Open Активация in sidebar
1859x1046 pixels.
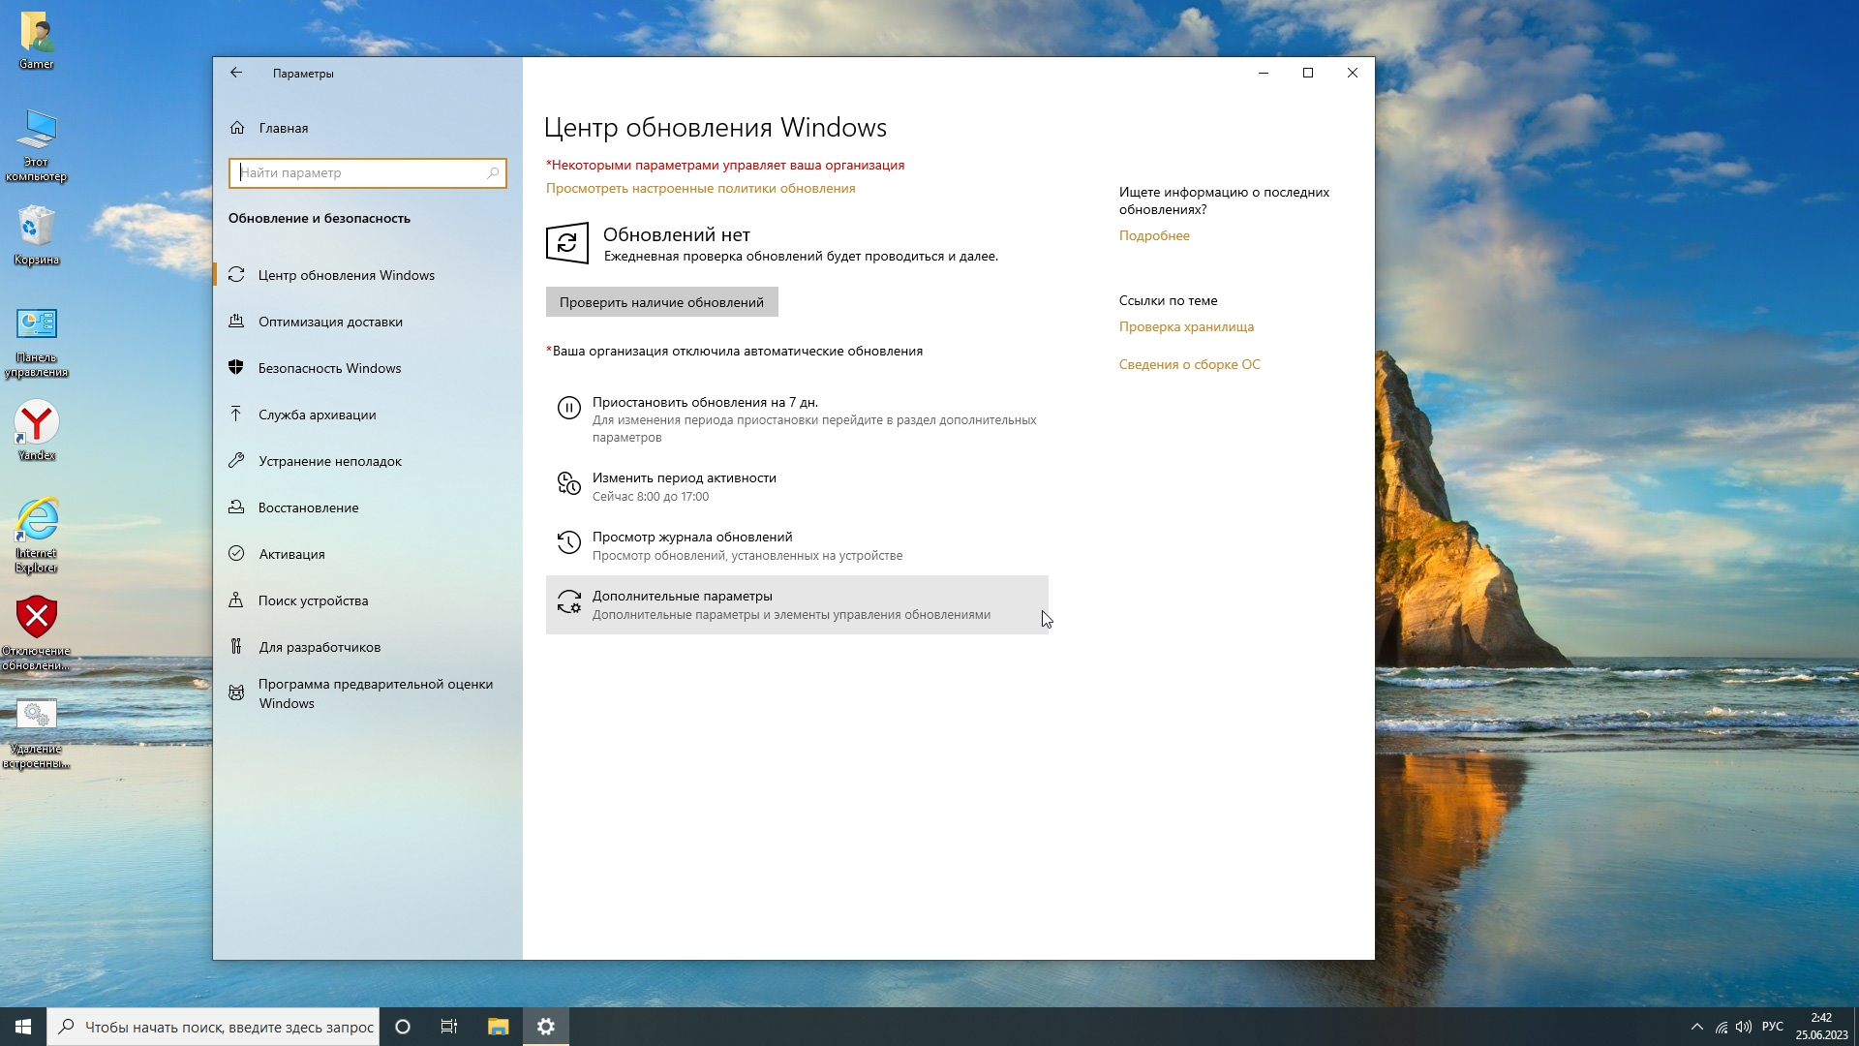tap(291, 554)
